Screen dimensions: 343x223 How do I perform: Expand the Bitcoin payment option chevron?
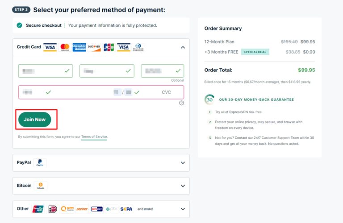pos(183,186)
